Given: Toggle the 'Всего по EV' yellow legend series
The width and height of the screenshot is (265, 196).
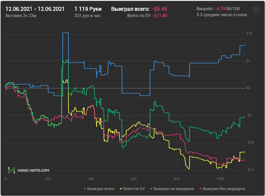Looking at the screenshot, I should click(x=132, y=189).
